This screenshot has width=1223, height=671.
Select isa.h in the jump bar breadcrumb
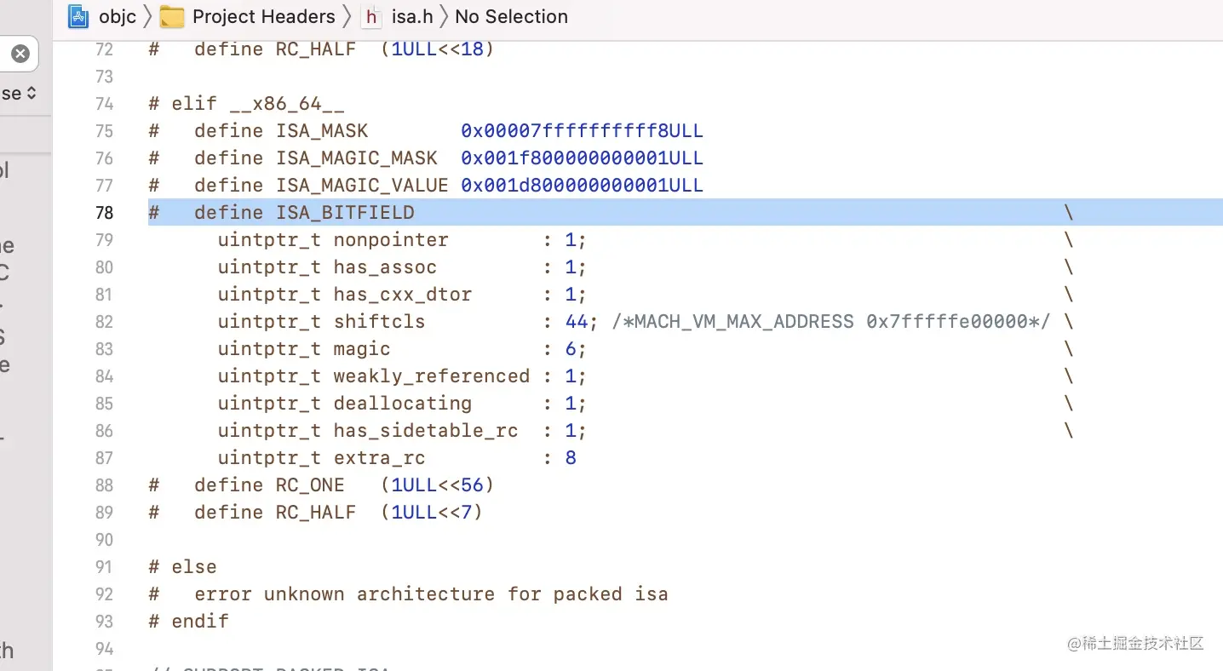[412, 16]
